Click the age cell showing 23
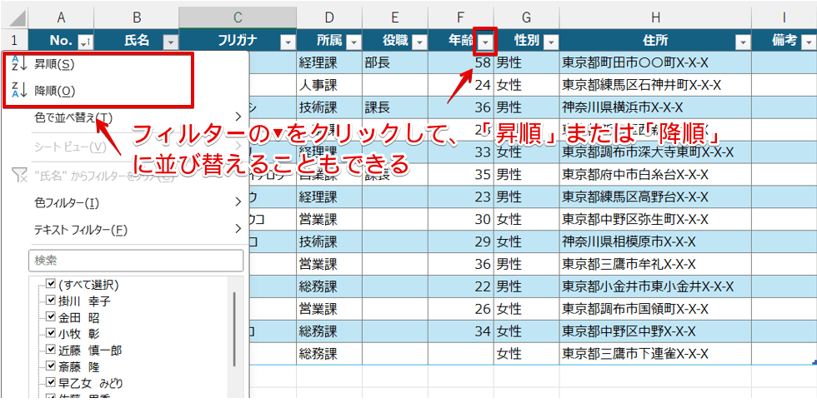 click(461, 197)
